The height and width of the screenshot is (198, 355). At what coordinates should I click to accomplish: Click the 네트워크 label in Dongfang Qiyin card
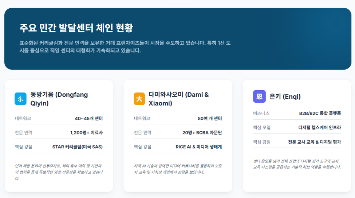tap(23, 118)
